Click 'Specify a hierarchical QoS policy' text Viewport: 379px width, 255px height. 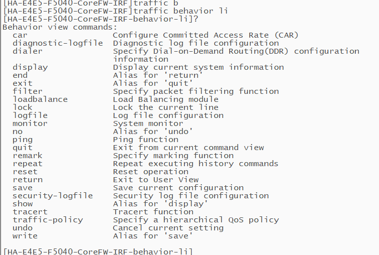click(x=196, y=220)
